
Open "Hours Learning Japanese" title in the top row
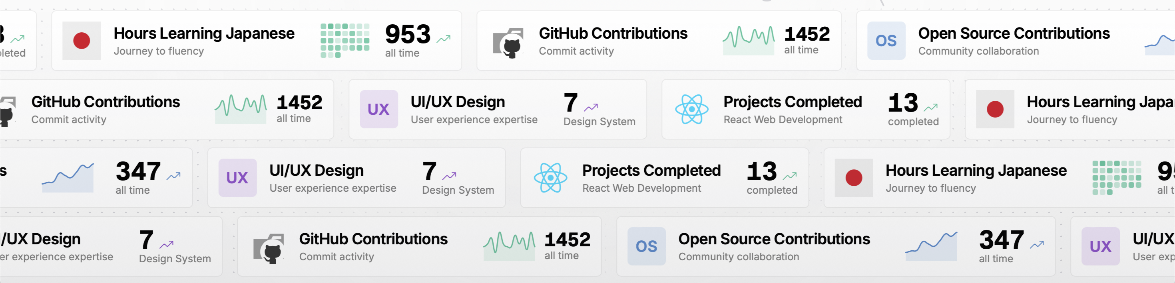[x=204, y=33]
